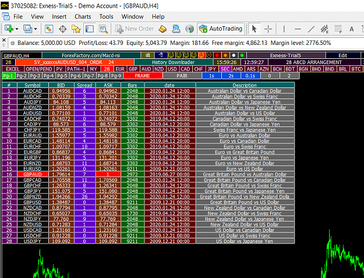Toggle the Market Watch window icon
Image resolution: width=364 pixels, height=278 pixels.
(x=49, y=29)
